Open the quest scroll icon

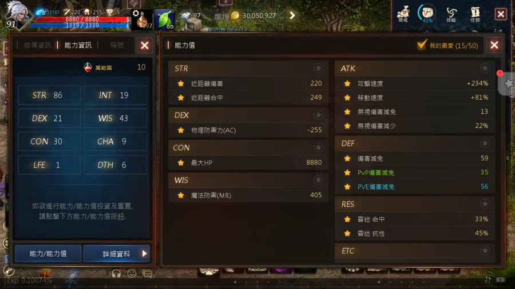tap(475, 14)
